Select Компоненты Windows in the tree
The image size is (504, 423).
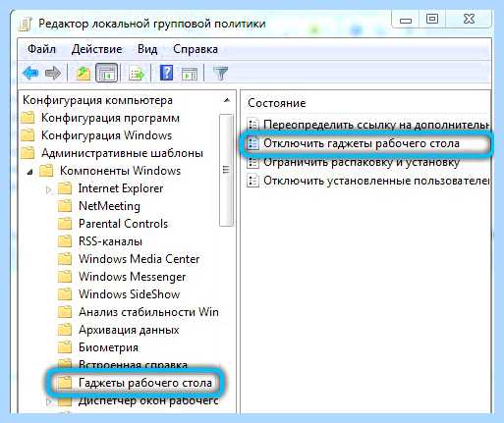[120, 171]
